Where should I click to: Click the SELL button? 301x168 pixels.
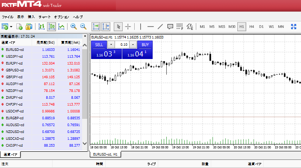99,45
